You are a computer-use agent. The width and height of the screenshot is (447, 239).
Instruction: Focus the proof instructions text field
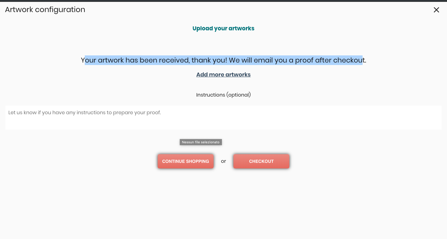(x=223, y=118)
